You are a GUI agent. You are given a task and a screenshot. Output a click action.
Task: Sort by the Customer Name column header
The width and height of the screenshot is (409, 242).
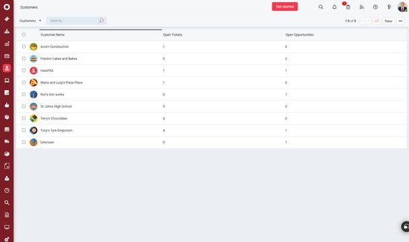click(x=52, y=35)
